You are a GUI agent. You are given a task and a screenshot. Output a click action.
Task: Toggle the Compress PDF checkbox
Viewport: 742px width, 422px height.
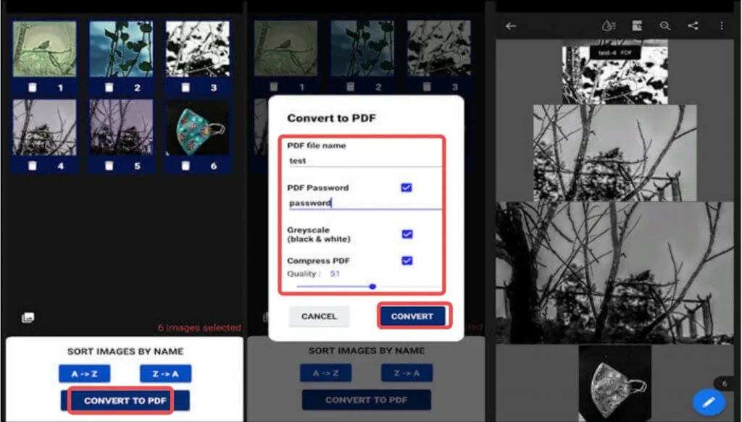(x=407, y=261)
